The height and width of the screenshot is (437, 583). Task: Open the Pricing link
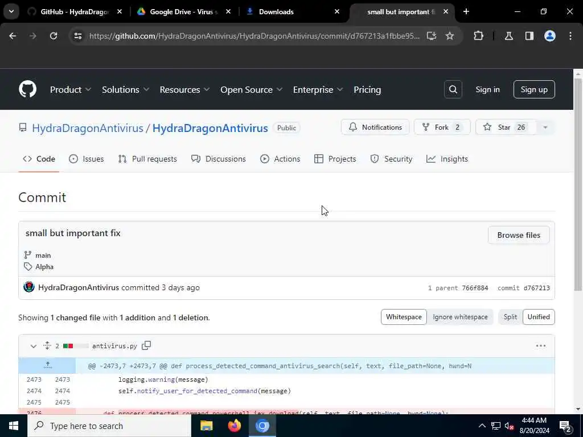pyautogui.click(x=367, y=89)
